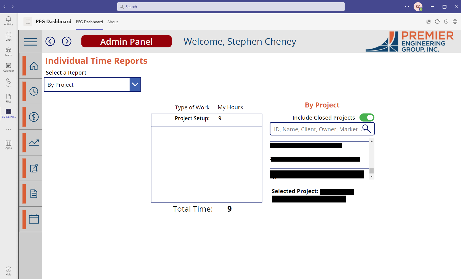
Task: Open the trend chart analytics icon
Action: pyautogui.click(x=34, y=142)
